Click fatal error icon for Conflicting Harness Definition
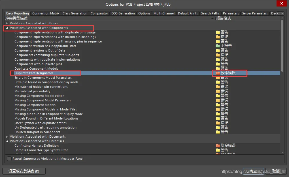This screenshot has width=289, height=177. 218,146
